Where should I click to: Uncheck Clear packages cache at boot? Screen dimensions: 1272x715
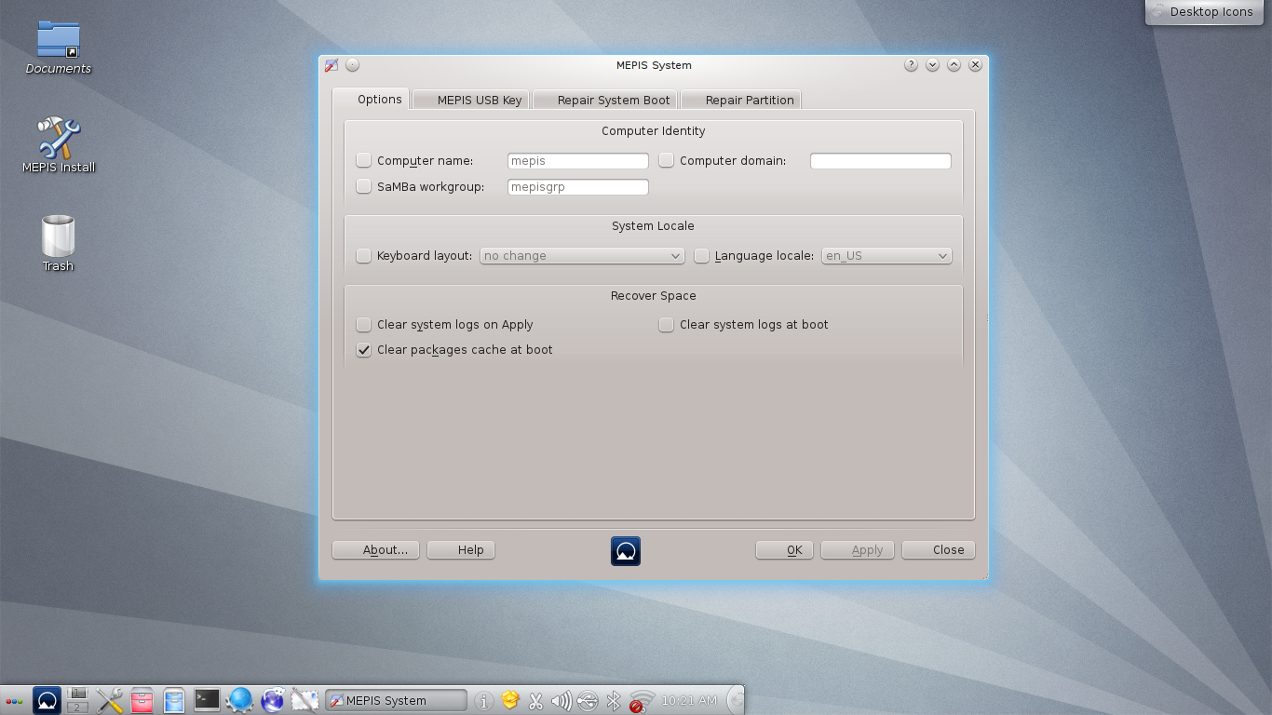click(x=364, y=350)
